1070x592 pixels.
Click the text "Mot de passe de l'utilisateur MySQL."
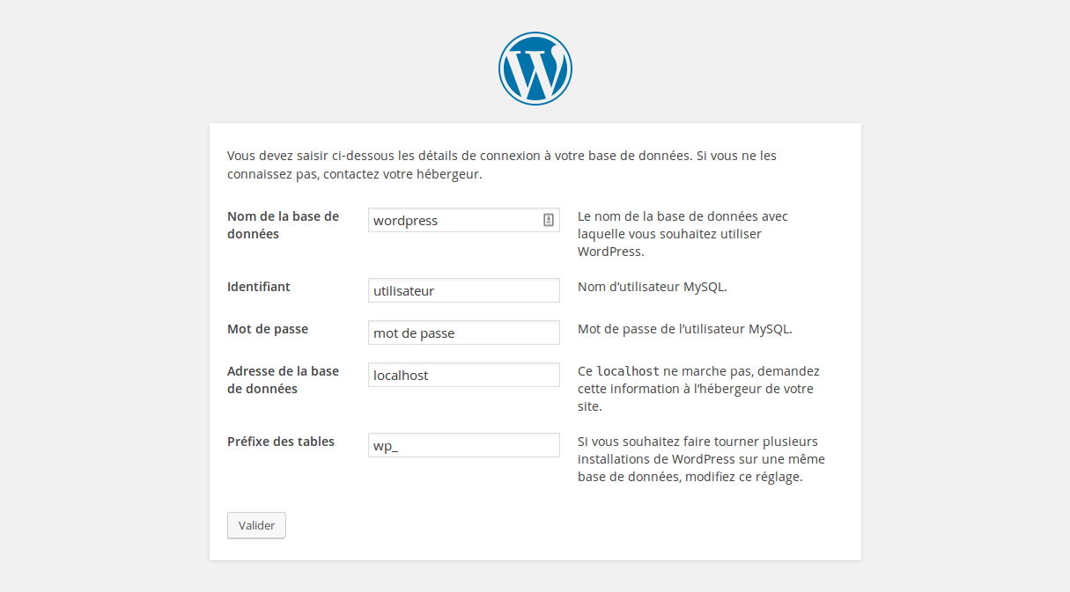[x=685, y=329]
